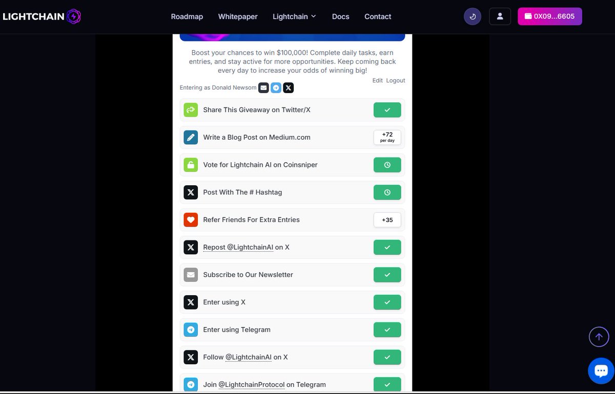615x394 pixels.
Task: Open the Contact page
Action: coord(378,16)
